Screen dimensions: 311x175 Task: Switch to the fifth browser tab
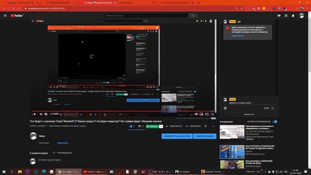175,3
